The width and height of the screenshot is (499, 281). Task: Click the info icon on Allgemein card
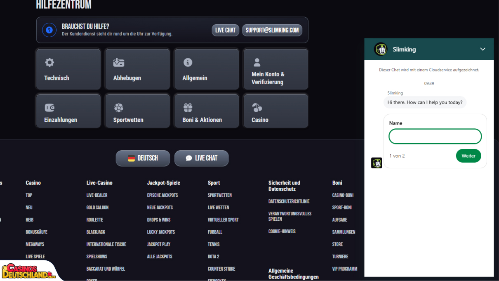[x=188, y=62]
